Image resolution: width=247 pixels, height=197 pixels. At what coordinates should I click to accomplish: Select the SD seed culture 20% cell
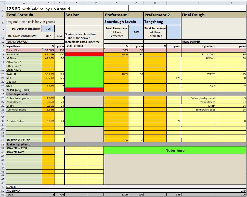coord(116,140)
